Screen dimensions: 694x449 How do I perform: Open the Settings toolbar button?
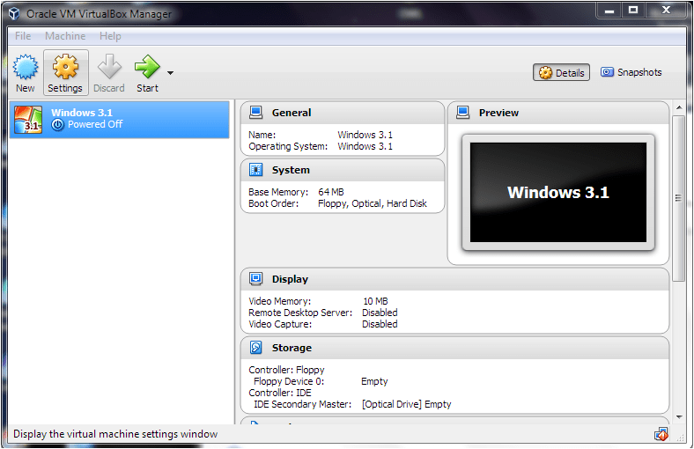coord(65,72)
